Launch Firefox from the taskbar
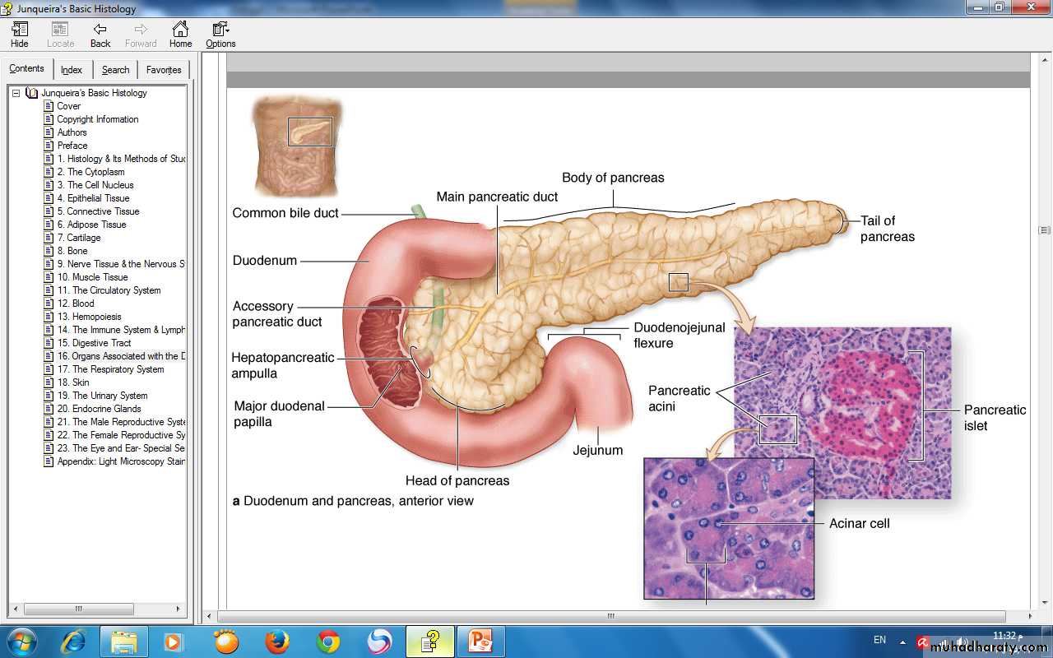The height and width of the screenshot is (658, 1053). [277, 642]
